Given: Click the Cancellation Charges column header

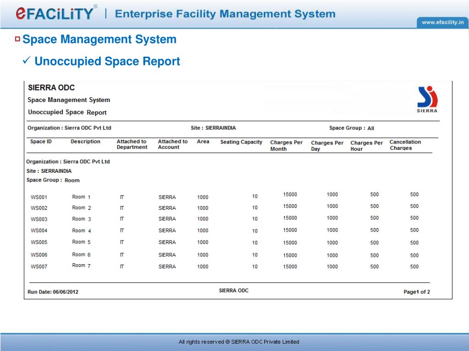Looking at the screenshot, I should 405,145.
